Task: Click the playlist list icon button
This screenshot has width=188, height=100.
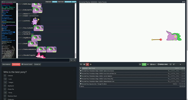Action: [84, 64]
